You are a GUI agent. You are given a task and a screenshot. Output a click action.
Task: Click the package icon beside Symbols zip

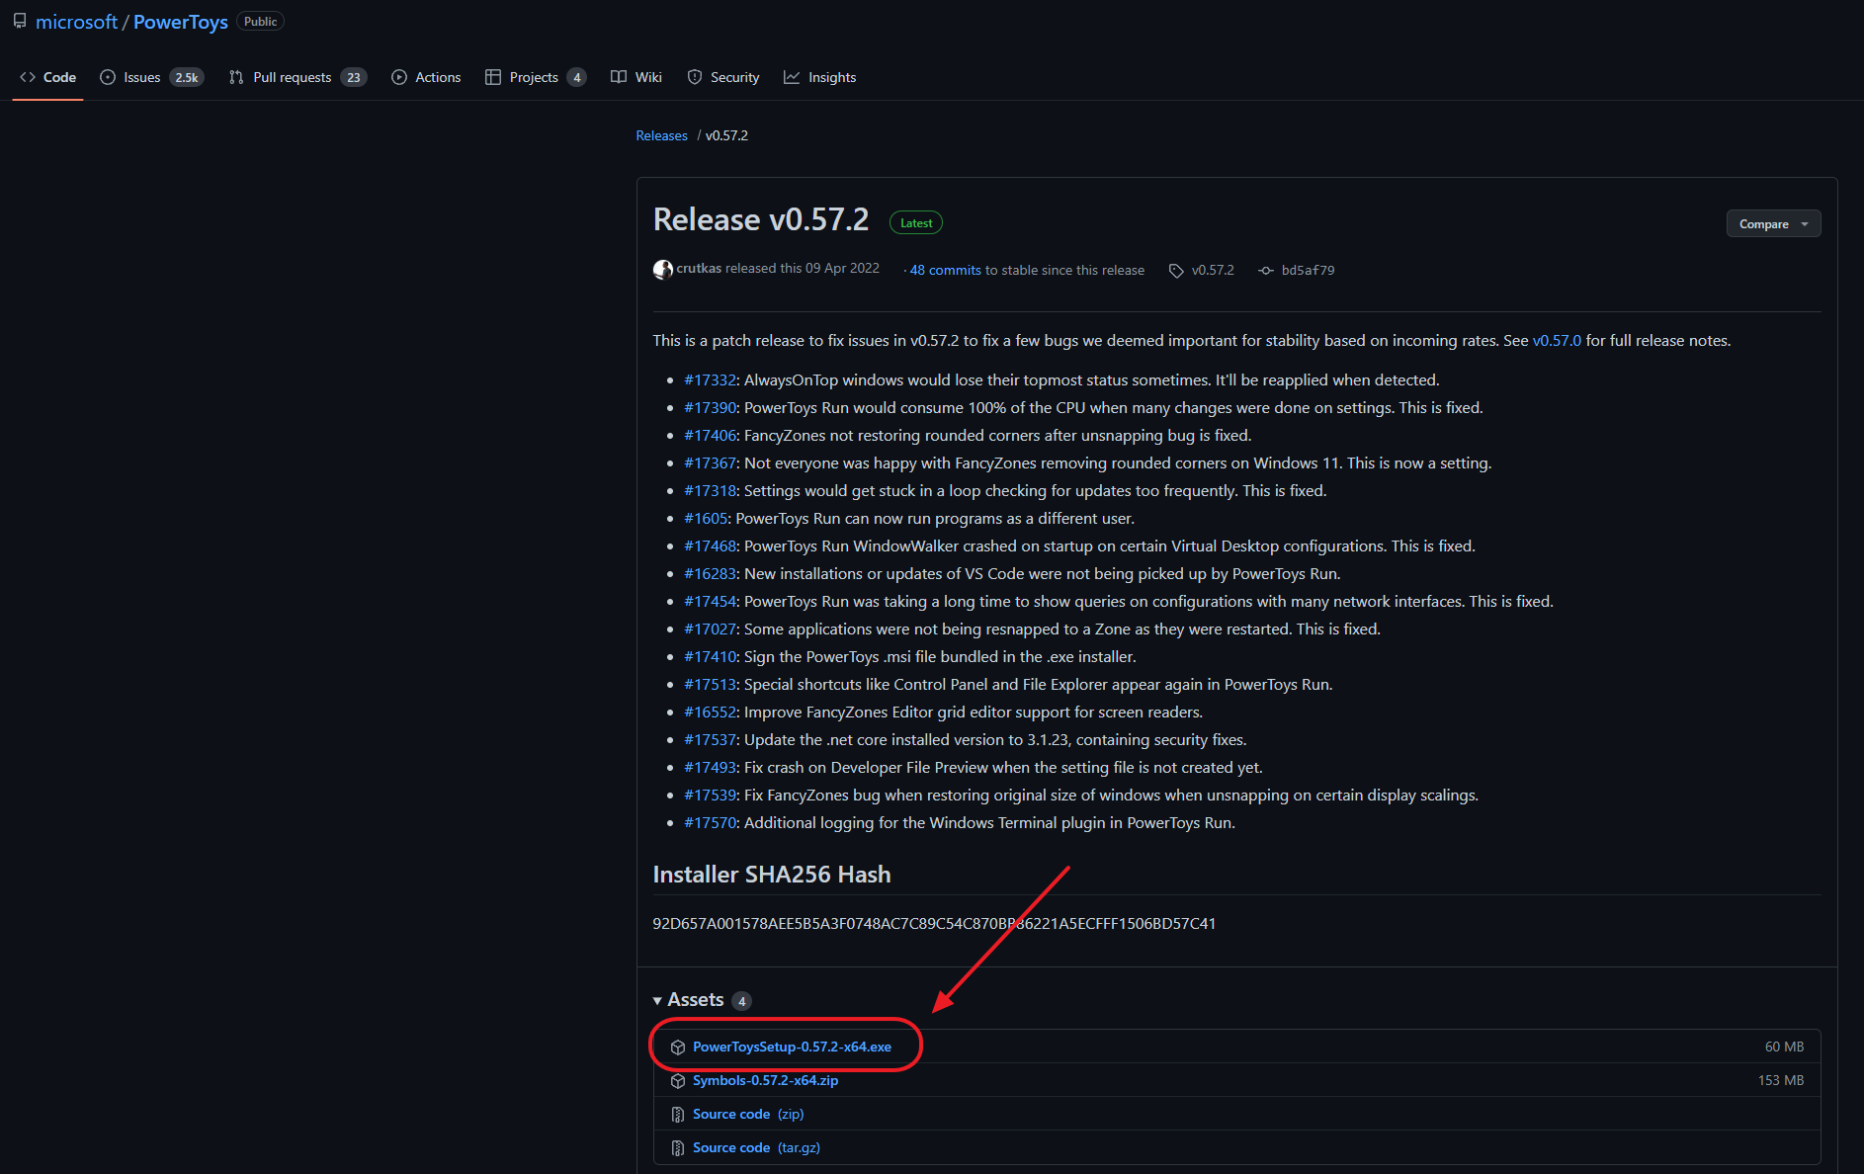pos(678,1081)
